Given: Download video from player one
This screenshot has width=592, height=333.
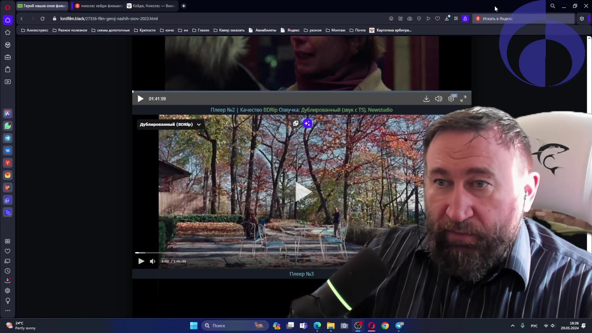Looking at the screenshot, I should [426, 99].
